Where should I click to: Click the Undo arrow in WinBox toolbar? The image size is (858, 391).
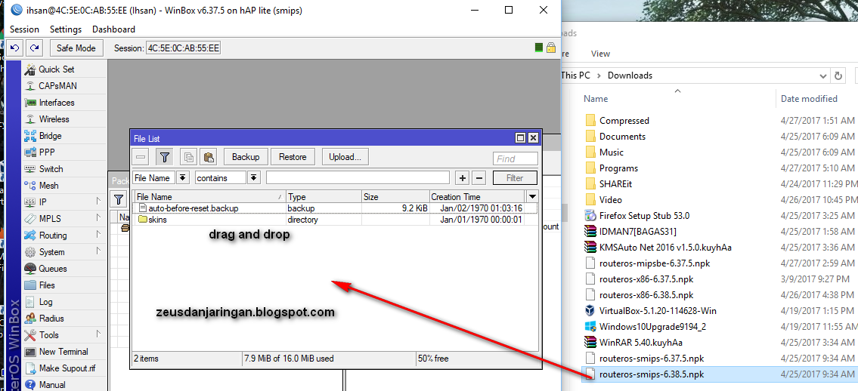click(15, 48)
